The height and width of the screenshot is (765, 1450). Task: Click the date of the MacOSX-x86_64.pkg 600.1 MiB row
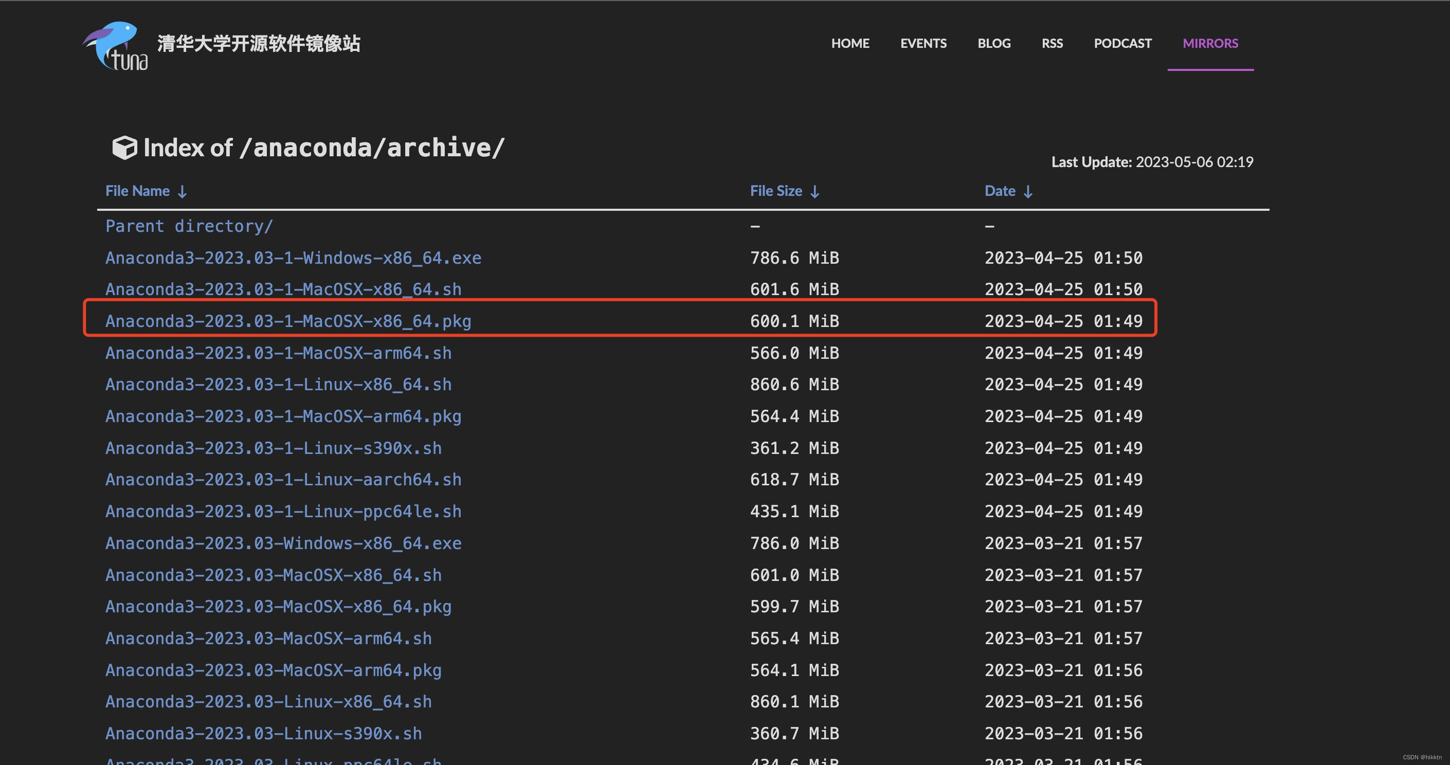tap(1063, 321)
